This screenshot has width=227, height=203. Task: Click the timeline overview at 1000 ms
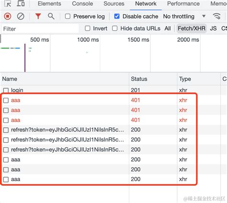tap(88, 40)
